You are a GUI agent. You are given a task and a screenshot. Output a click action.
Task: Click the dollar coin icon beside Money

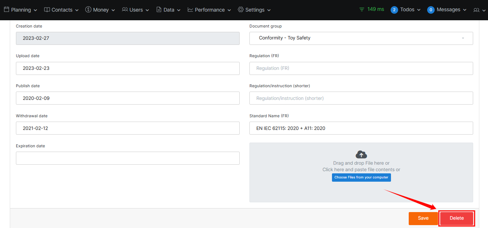88,10
